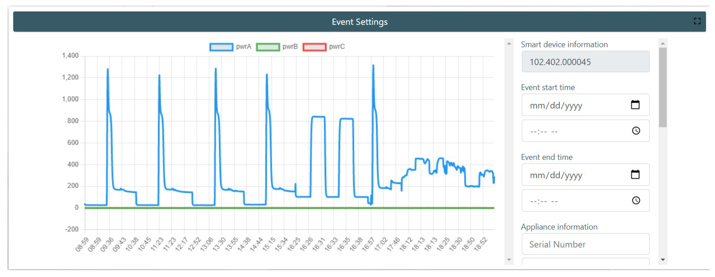The height and width of the screenshot is (277, 715).
Task: Focus the Serial Number input field
Action: coord(585,244)
